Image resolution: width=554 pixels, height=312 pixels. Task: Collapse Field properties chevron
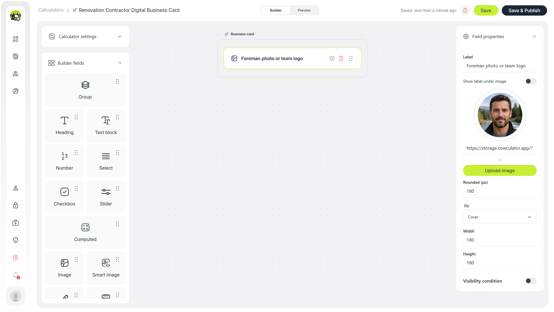[x=534, y=36]
